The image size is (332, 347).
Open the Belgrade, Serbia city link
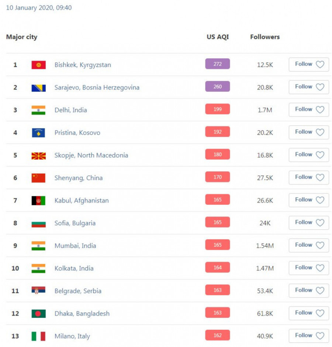point(78,291)
